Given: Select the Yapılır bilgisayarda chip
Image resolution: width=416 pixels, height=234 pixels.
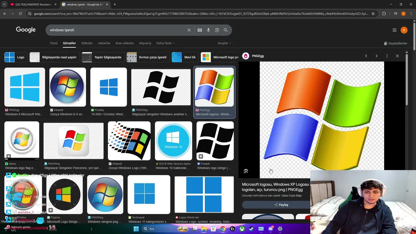Looking at the screenshot, I should (103, 57).
